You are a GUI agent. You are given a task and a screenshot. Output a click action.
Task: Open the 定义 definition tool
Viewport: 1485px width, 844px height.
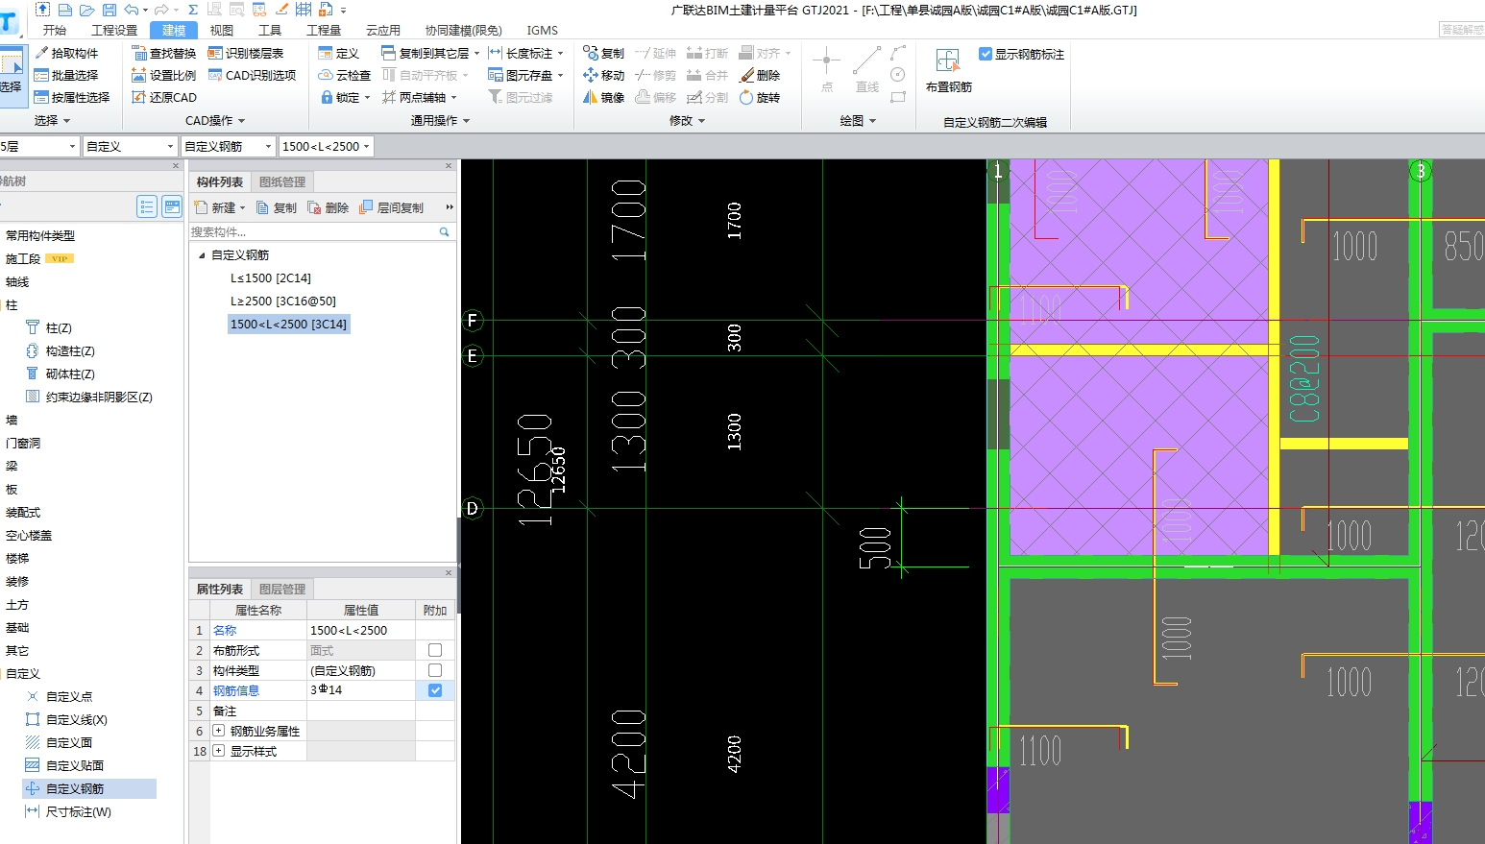pos(338,54)
